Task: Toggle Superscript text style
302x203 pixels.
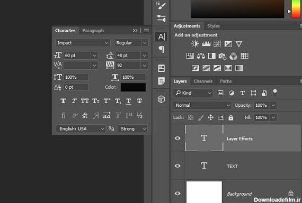Action: pyautogui.click(x=107, y=101)
